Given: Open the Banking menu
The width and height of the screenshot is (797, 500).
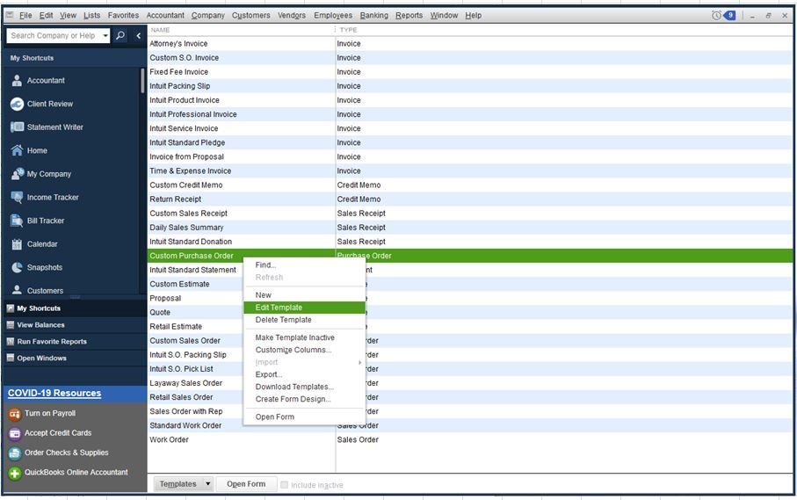Looking at the screenshot, I should [x=374, y=15].
